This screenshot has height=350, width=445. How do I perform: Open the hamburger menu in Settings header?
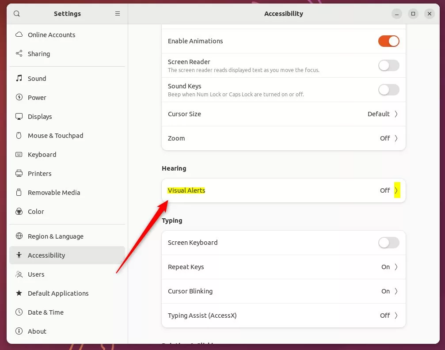(117, 14)
